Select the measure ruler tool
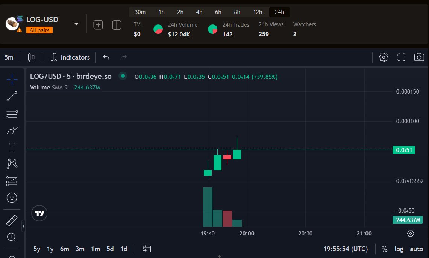This screenshot has width=429, height=258. tap(11, 220)
